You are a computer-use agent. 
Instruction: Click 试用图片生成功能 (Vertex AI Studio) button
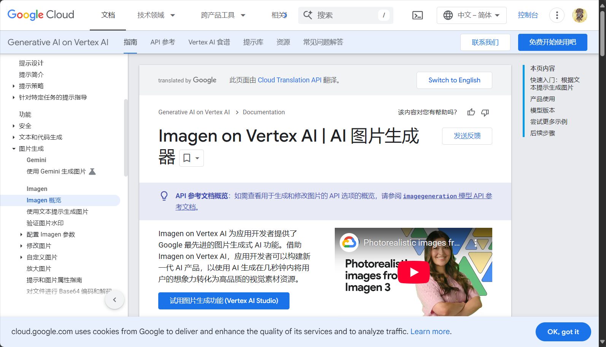pyautogui.click(x=224, y=301)
